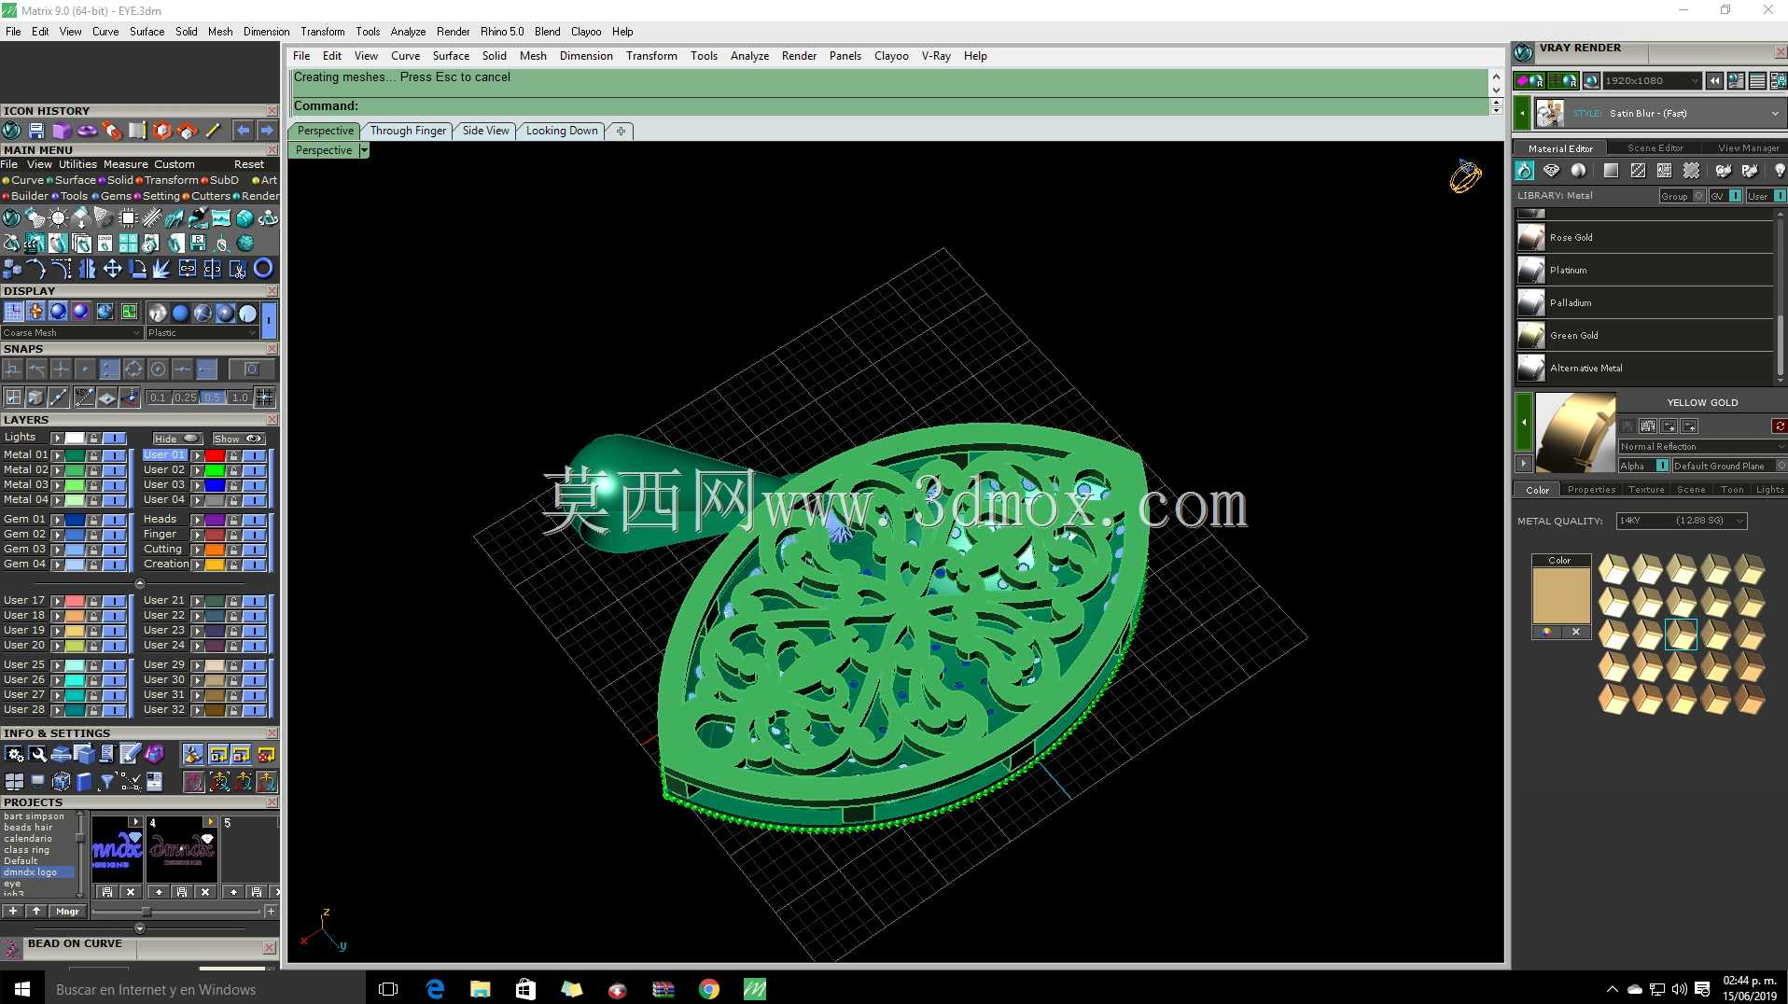Click the Explode tool icon
1788x1004 pixels.
click(x=161, y=269)
